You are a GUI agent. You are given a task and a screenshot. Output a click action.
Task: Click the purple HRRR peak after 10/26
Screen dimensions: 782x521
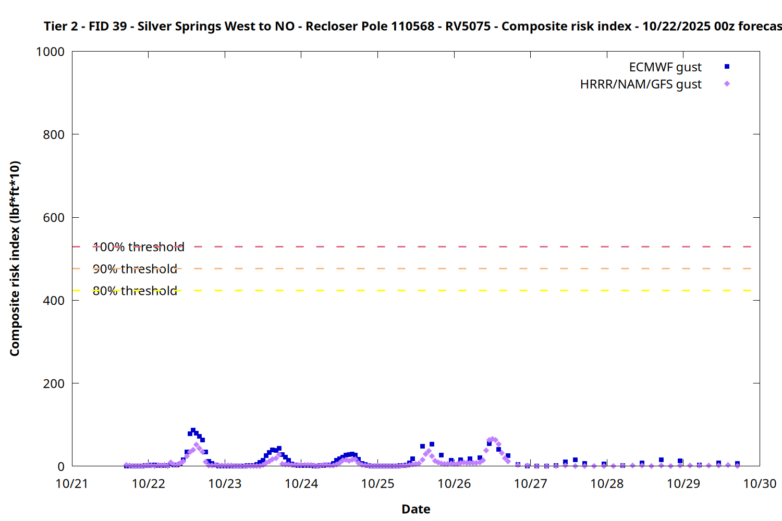pos(492,440)
